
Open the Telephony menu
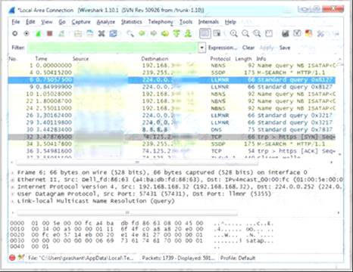(161, 22)
